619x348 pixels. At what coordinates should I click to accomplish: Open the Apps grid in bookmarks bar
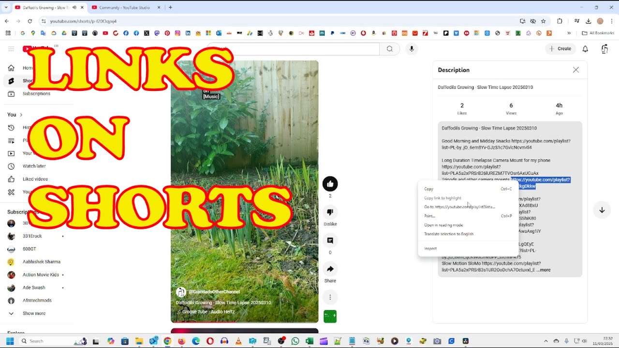pos(8,33)
